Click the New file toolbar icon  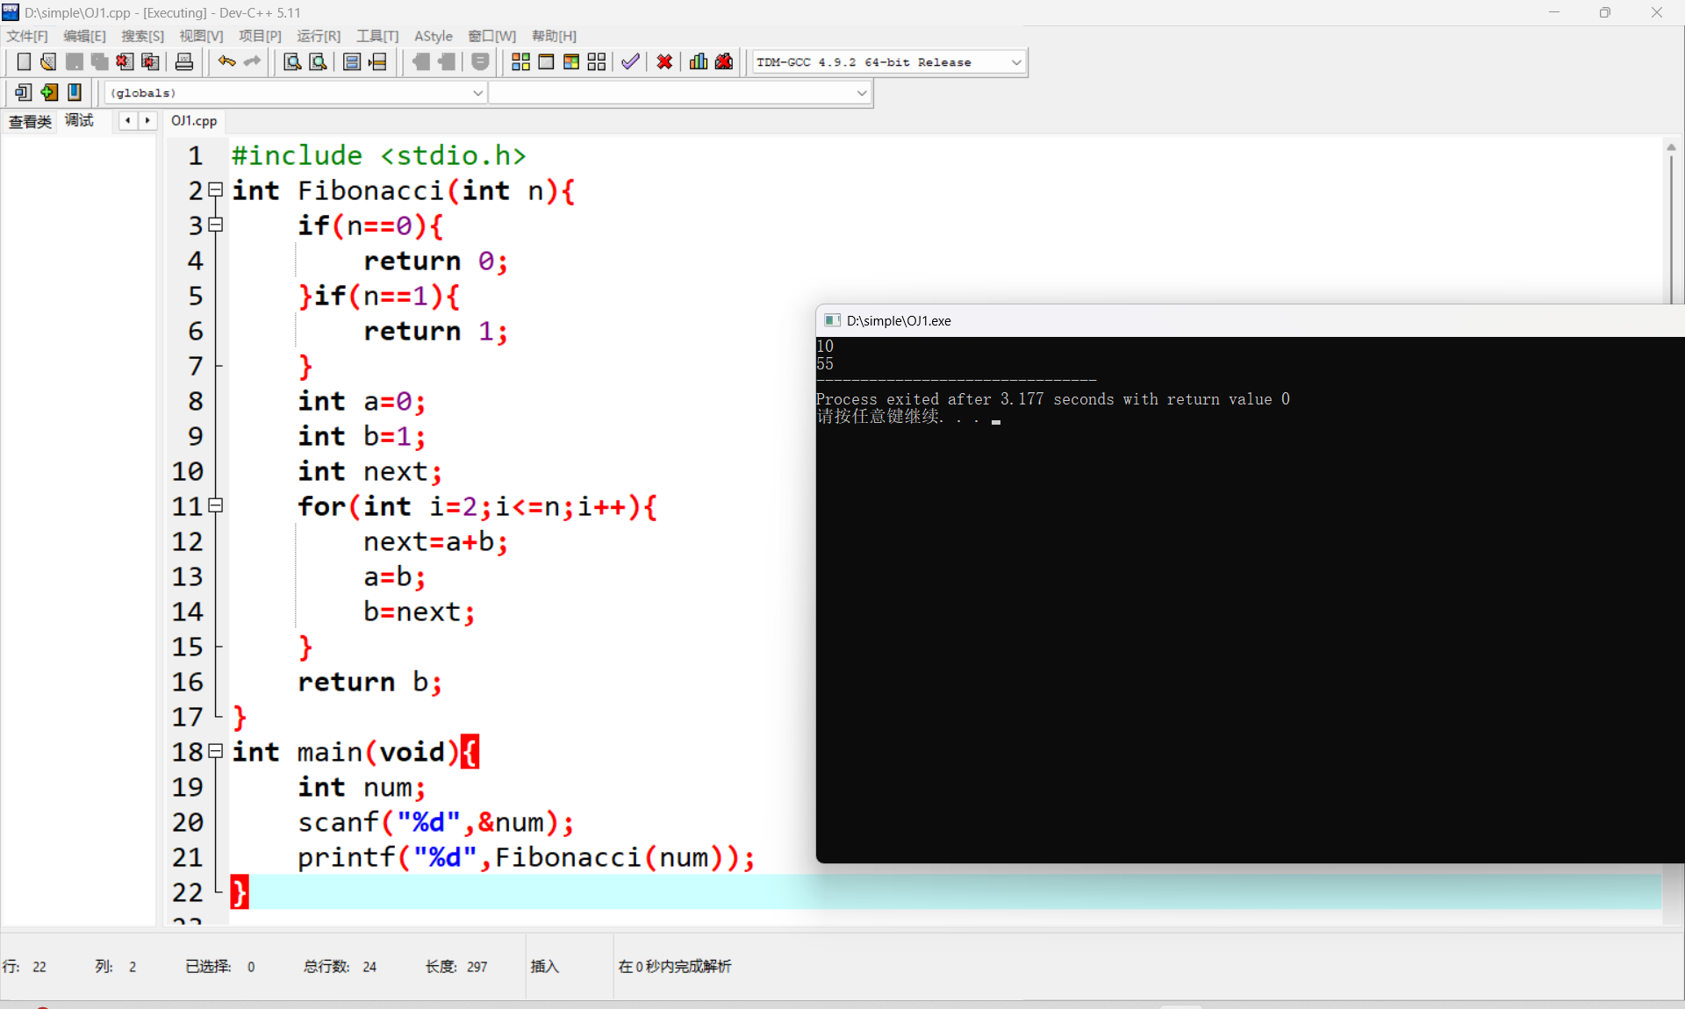[24, 61]
